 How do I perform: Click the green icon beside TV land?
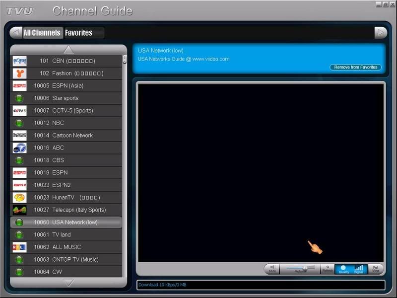19,234
